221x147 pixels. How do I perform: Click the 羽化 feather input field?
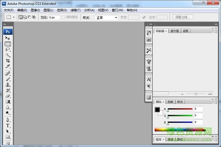tap(54, 18)
